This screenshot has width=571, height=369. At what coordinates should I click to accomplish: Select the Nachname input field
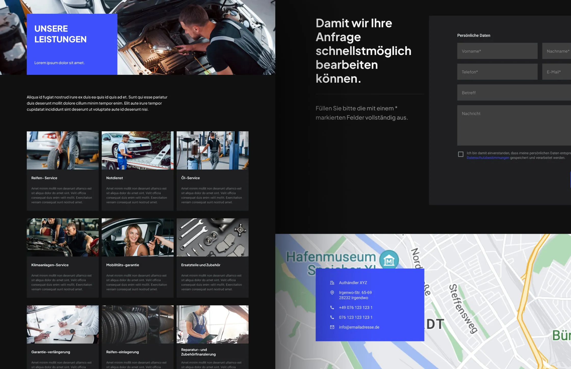click(556, 51)
